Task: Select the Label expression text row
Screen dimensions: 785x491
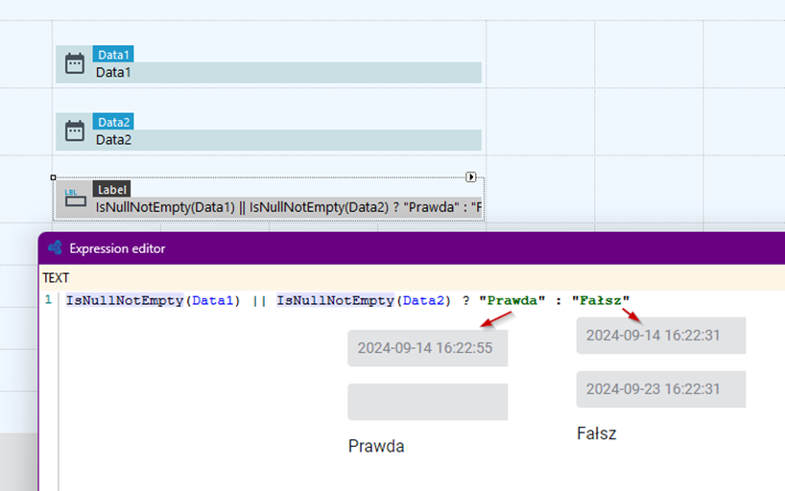Action: tap(288, 207)
